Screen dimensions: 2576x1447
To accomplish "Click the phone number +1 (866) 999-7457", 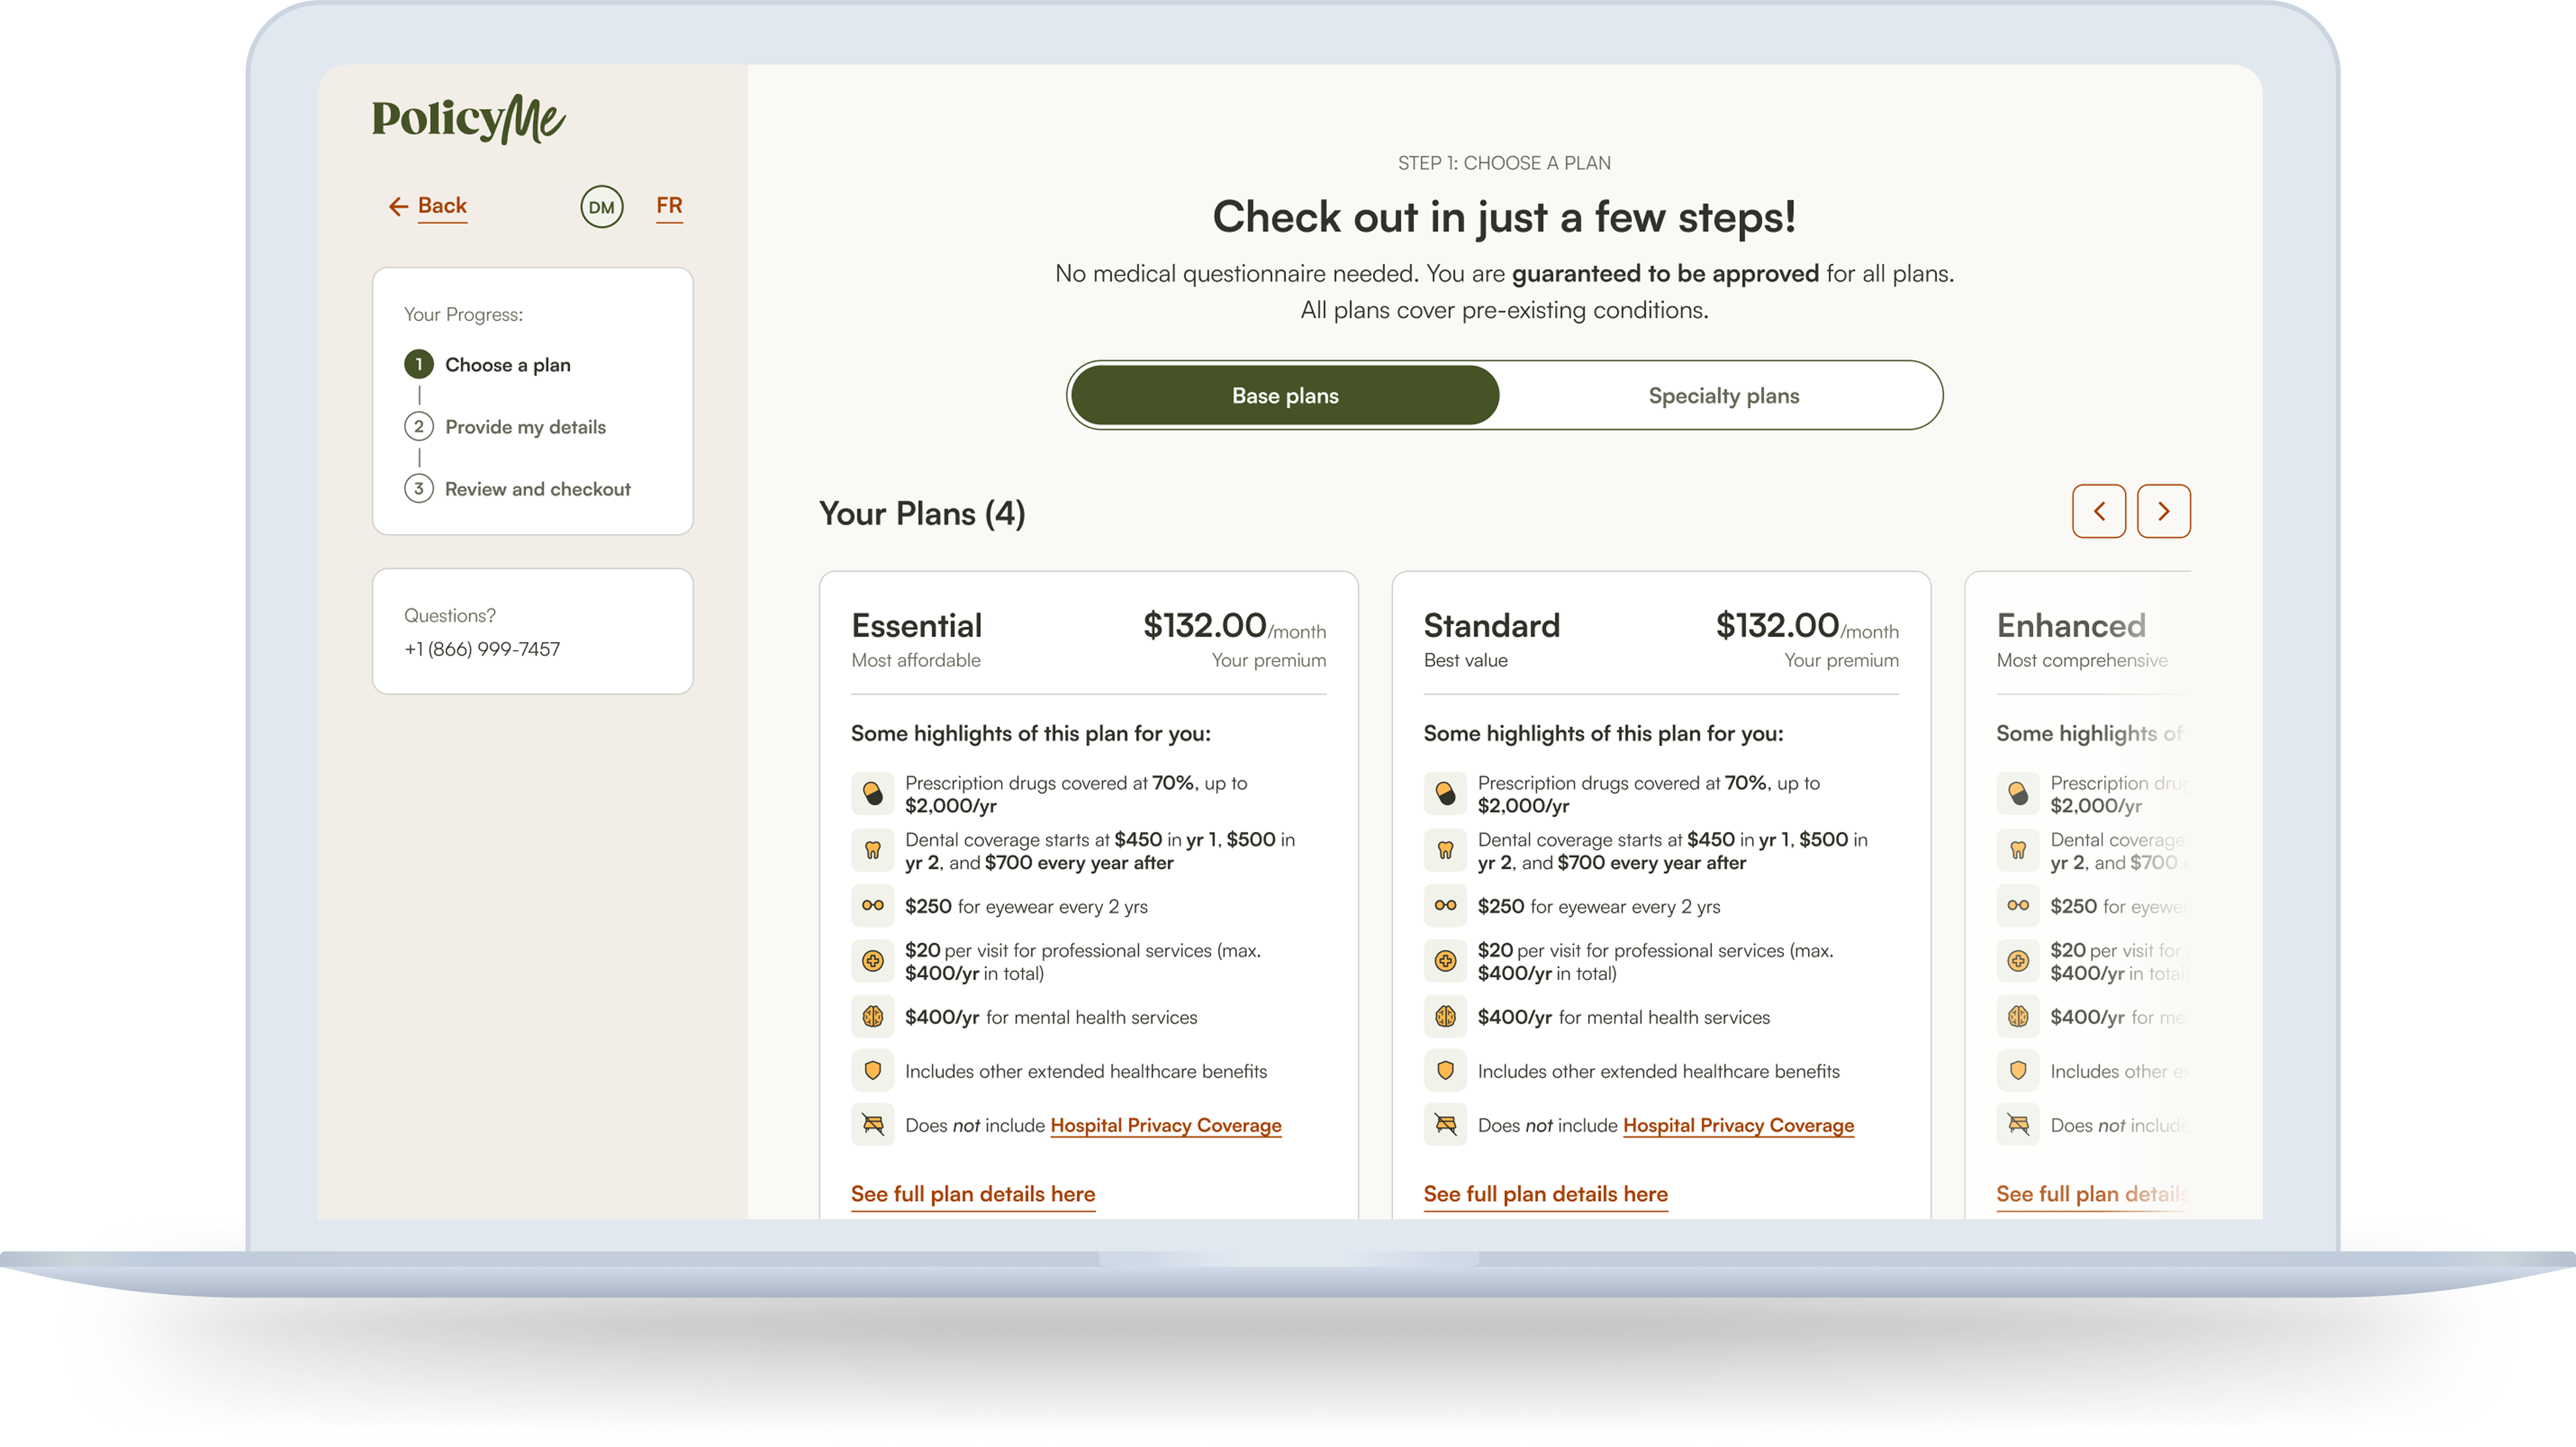I will point(482,649).
